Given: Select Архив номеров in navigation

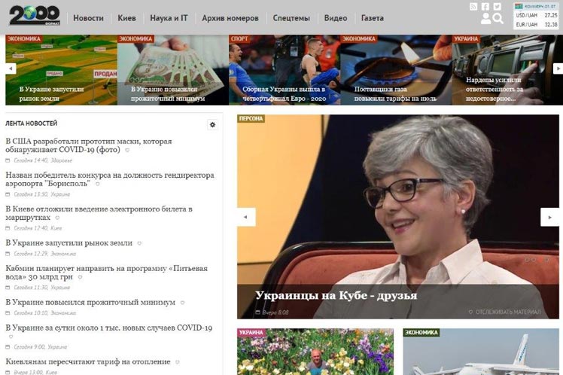Looking at the screenshot, I should (x=230, y=17).
